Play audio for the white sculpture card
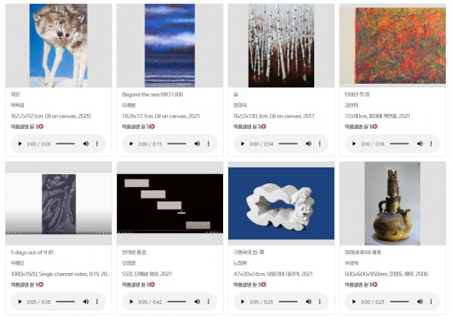452x319 pixels. [243, 302]
